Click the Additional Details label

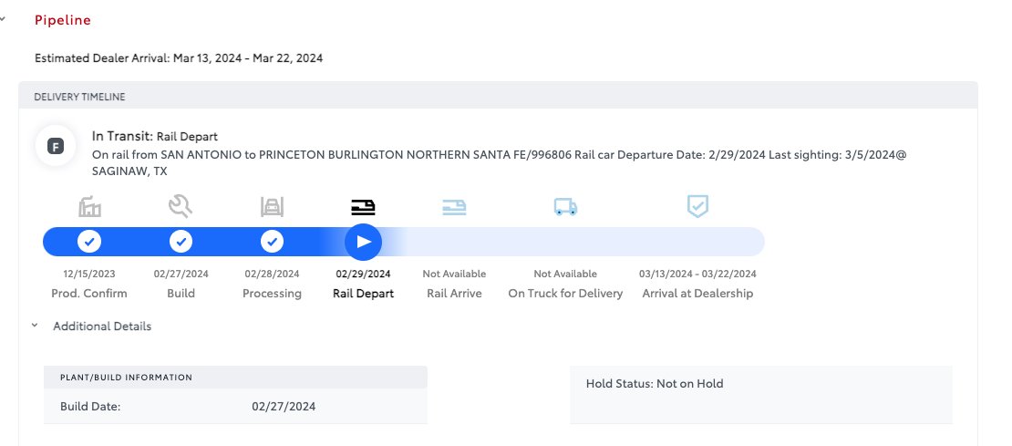tap(102, 326)
